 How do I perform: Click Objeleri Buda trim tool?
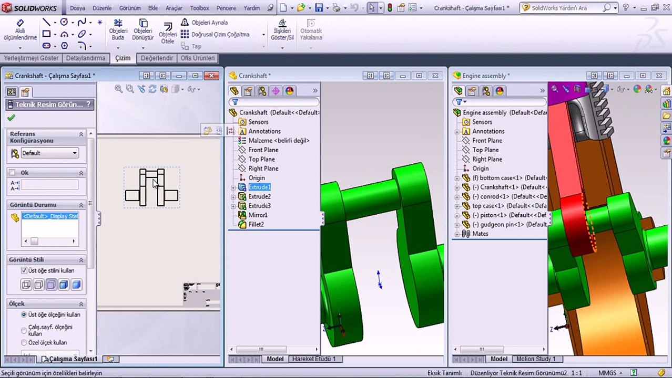(x=118, y=30)
